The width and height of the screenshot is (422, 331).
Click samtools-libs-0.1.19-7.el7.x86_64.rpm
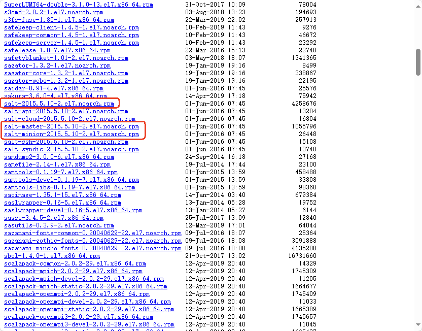point(69,187)
